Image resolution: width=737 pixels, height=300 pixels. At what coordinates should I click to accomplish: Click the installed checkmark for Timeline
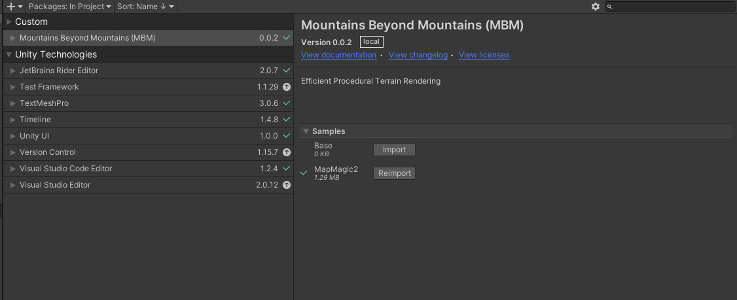point(287,119)
